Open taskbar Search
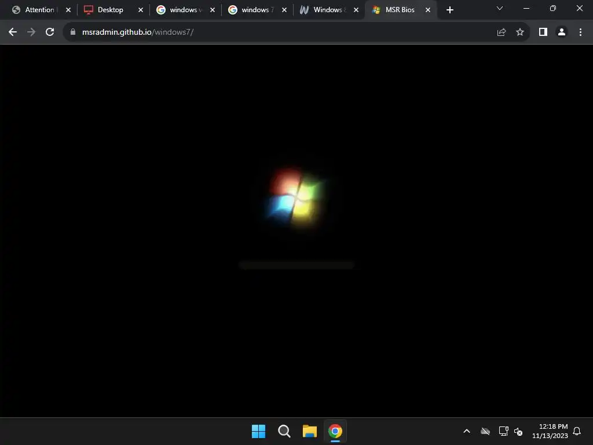The height and width of the screenshot is (445, 593). 284,431
